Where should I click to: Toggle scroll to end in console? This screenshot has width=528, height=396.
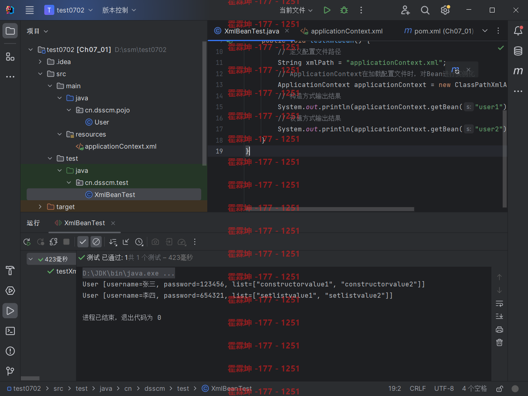tap(499, 316)
